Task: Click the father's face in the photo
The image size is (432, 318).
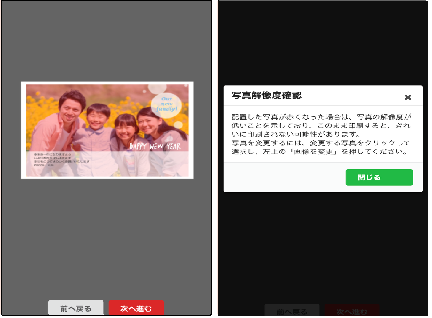Action: point(71,108)
